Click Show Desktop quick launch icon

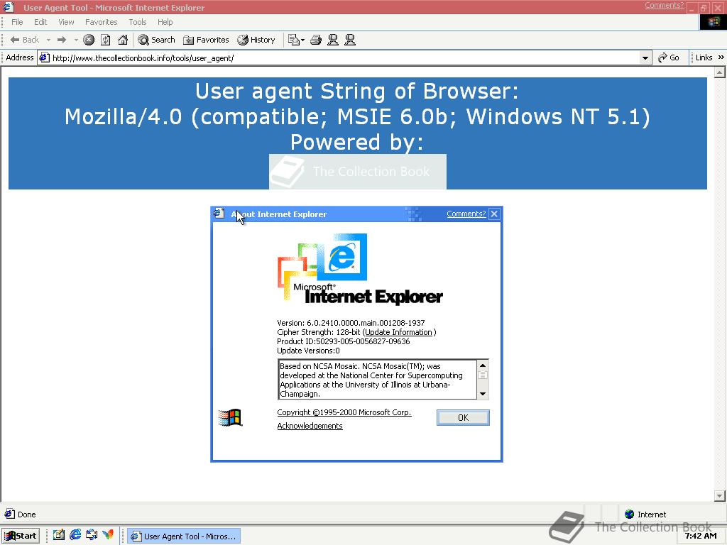tap(92, 535)
